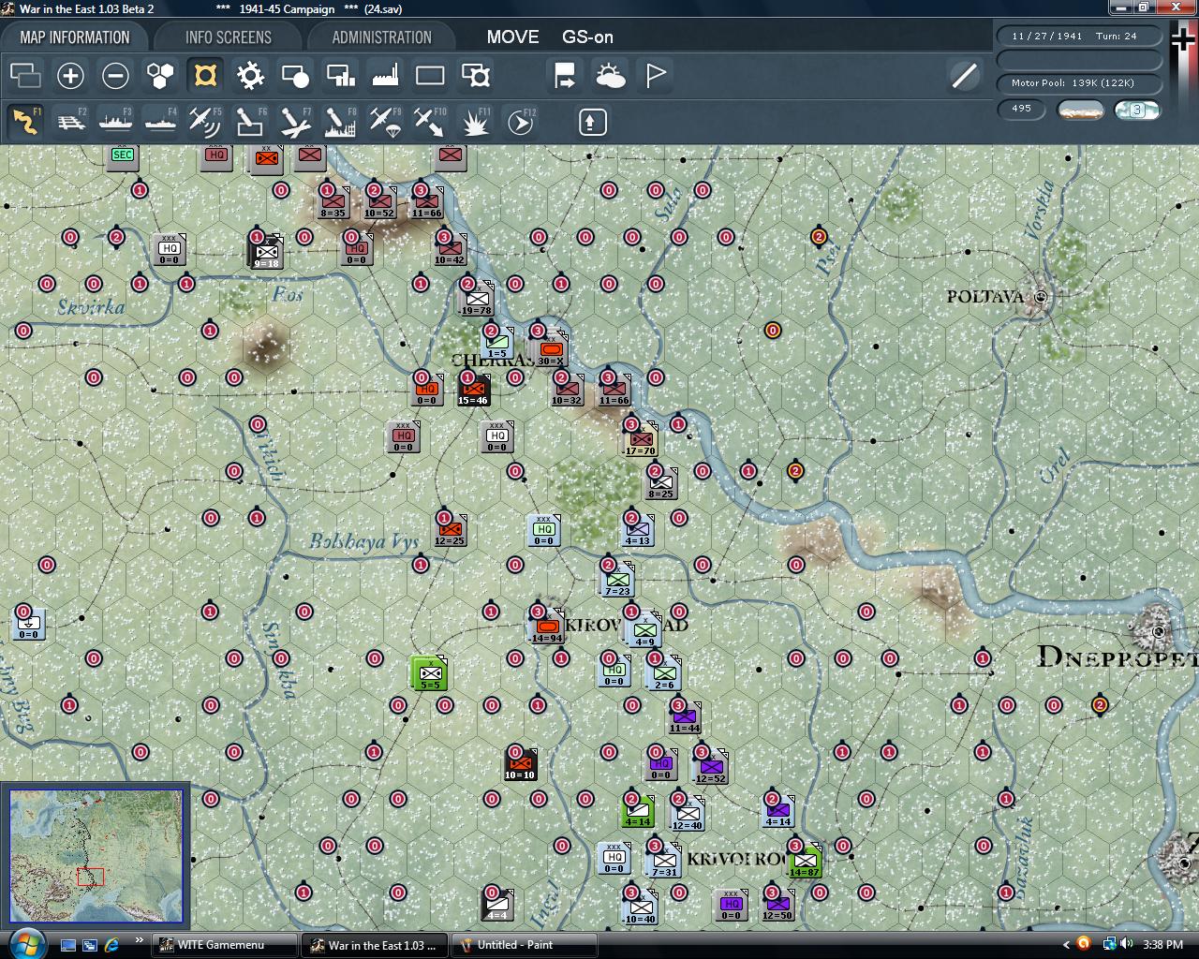Select F4 amphibious transport ship icon
1199x959 pixels.
(160, 122)
